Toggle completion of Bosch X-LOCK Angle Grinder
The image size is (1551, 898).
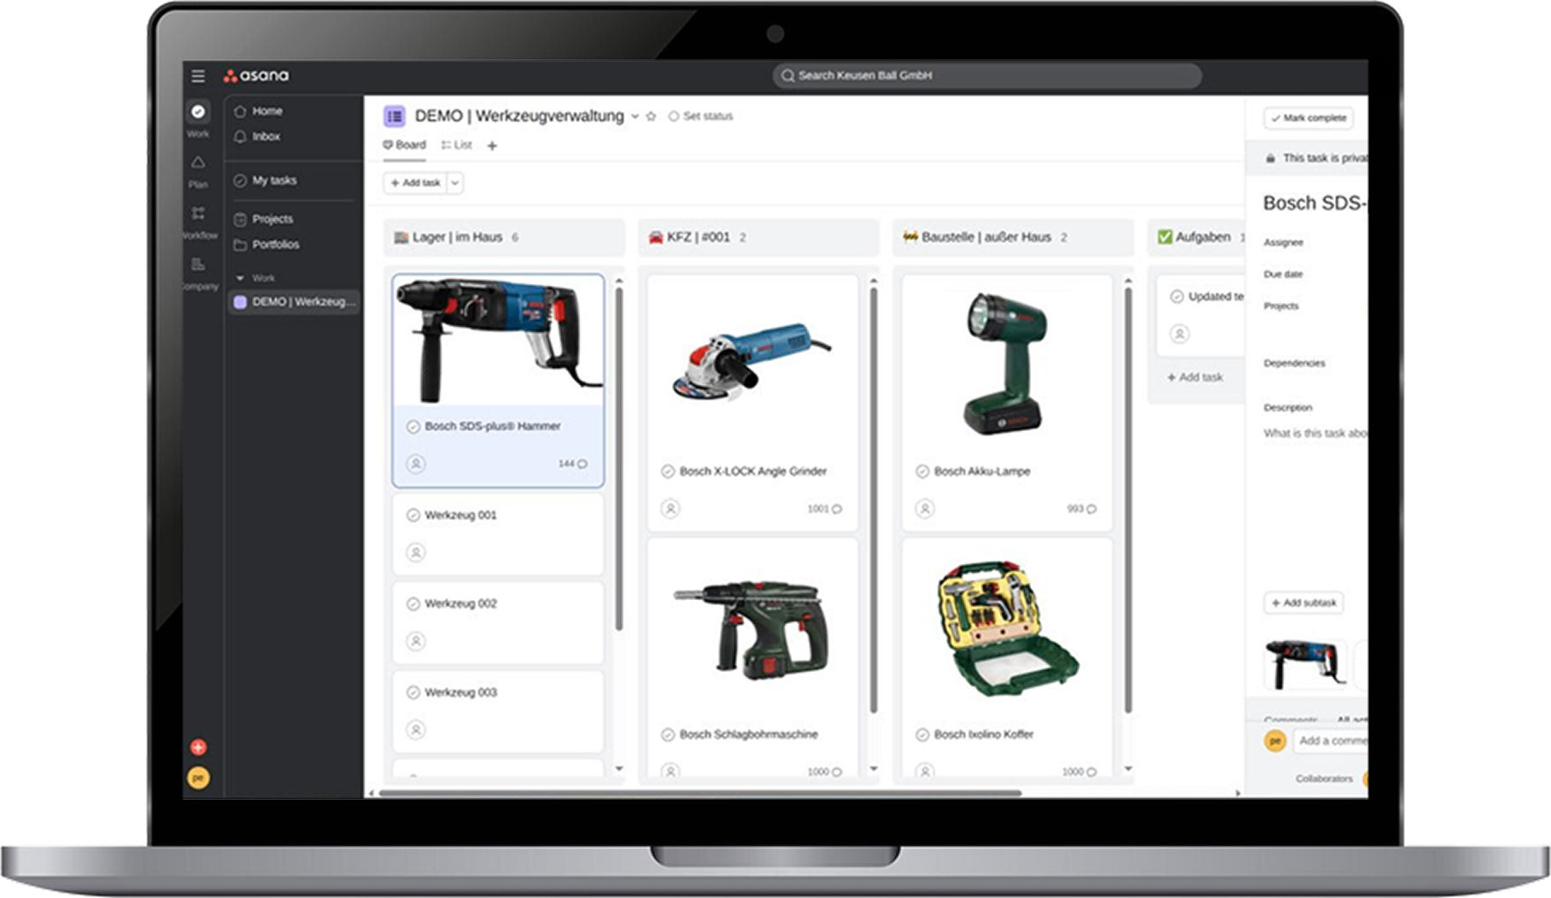(x=668, y=471)
